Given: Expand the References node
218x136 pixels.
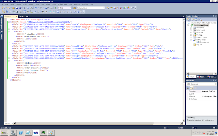Looking at the screenshot, I should pyautogui.click(x=191, y=30).
